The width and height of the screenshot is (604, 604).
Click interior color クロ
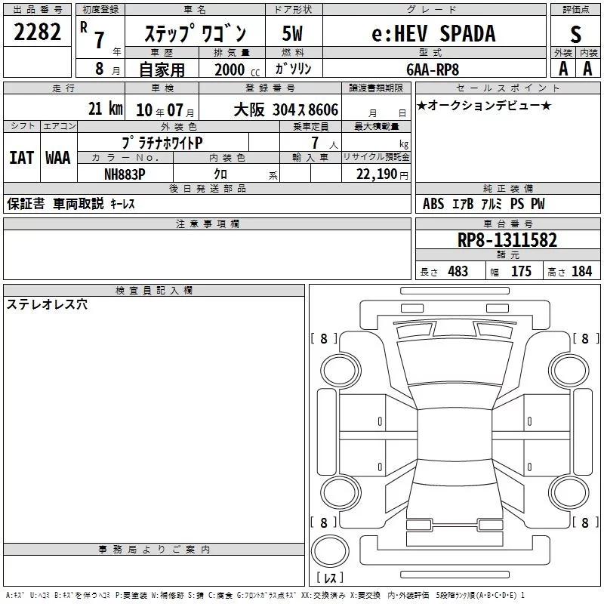220,174
